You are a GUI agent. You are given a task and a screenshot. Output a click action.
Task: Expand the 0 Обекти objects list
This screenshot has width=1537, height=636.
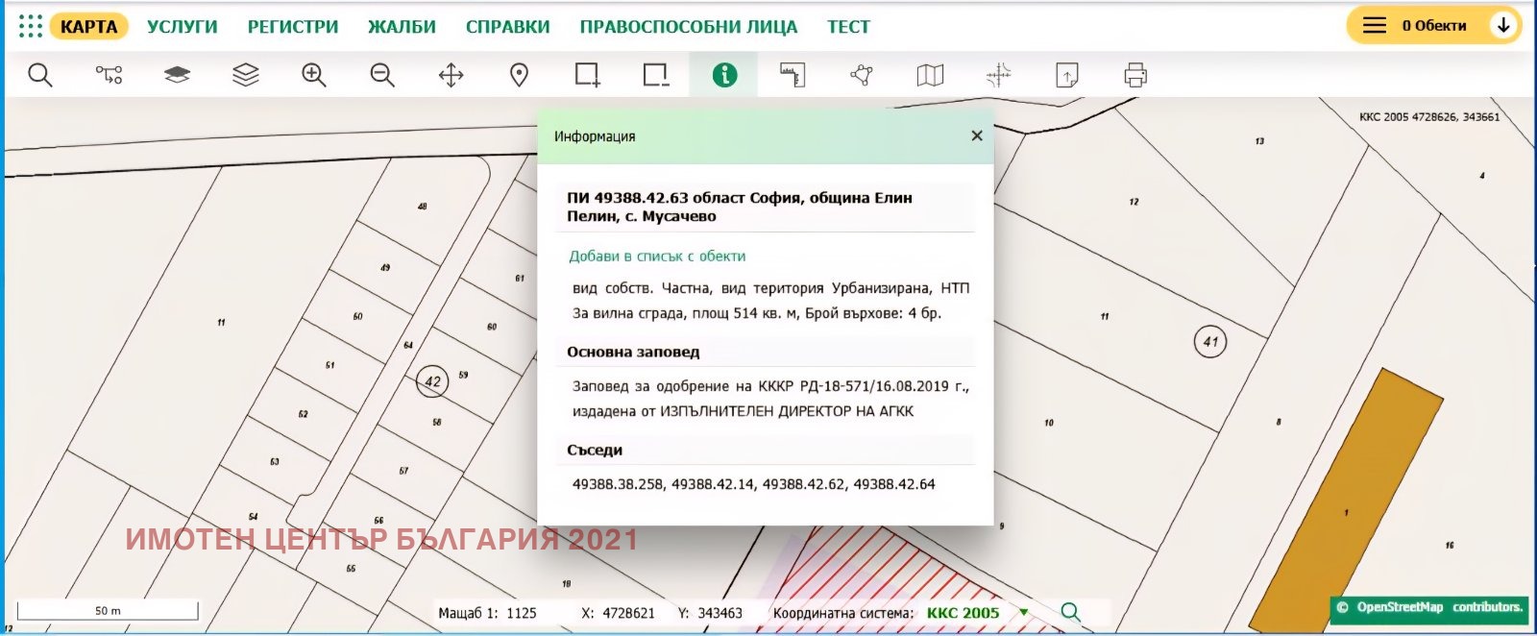[1503, 26]
